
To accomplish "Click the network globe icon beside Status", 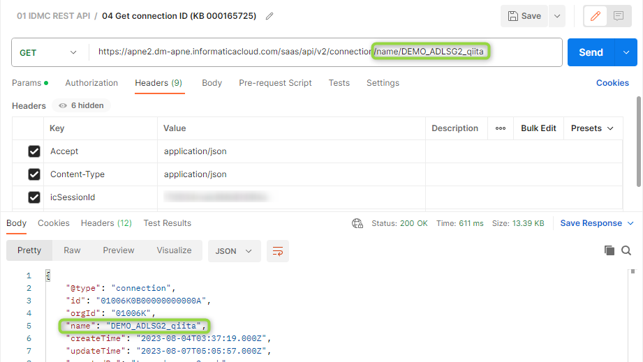I will [357, 223].
